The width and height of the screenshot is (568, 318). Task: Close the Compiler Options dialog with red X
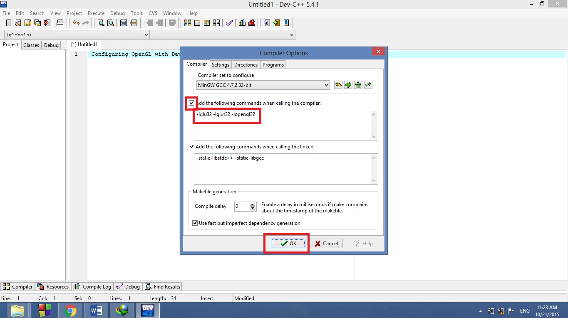pos(378,51)
